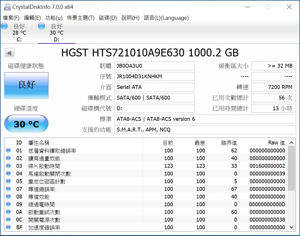Click the rotation speed field 7200 RPM
This screenshot has width=300, height=236.
tap(274, 87)
